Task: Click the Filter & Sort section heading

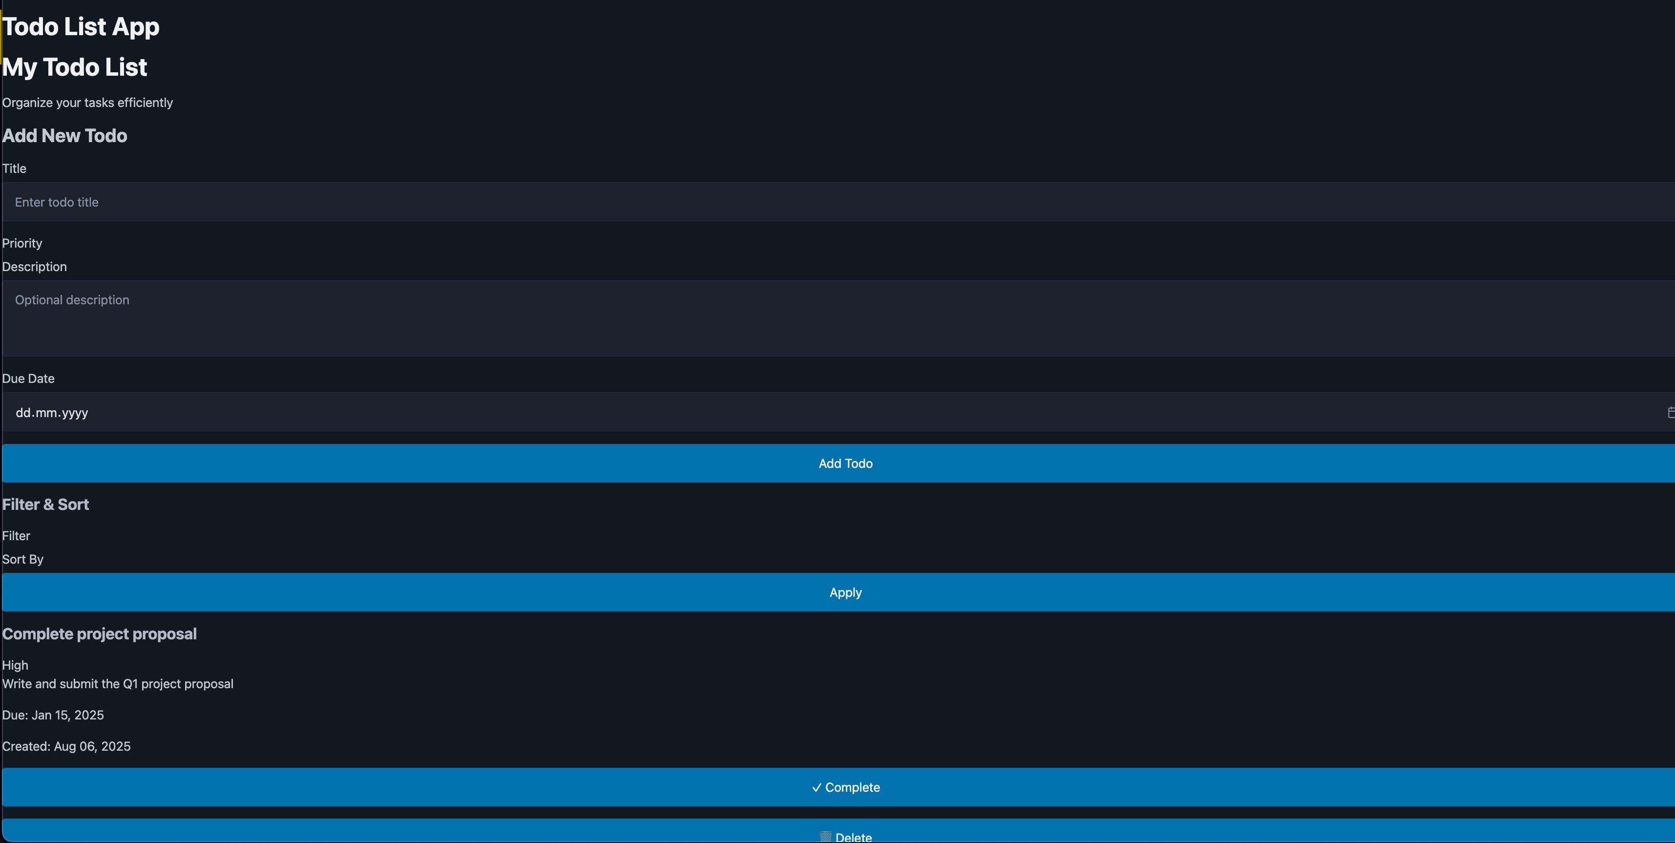Action: (x=45, y=504)
